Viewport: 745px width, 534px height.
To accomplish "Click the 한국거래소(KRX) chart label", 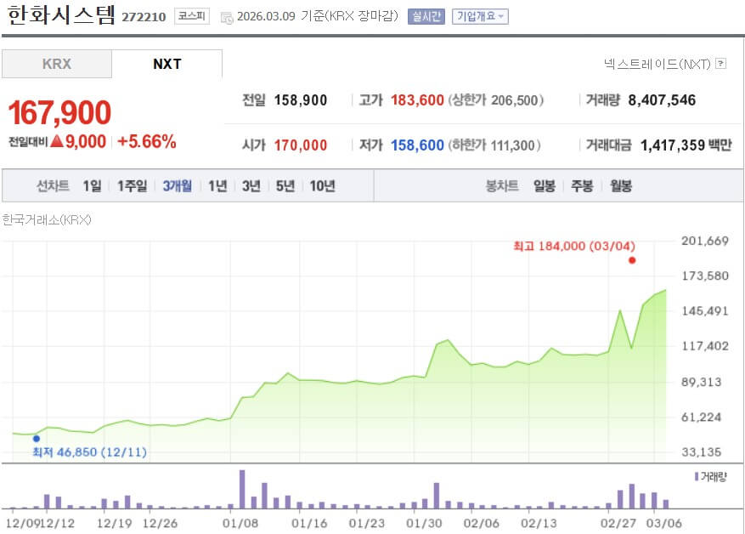I will (x=47, y=219).
